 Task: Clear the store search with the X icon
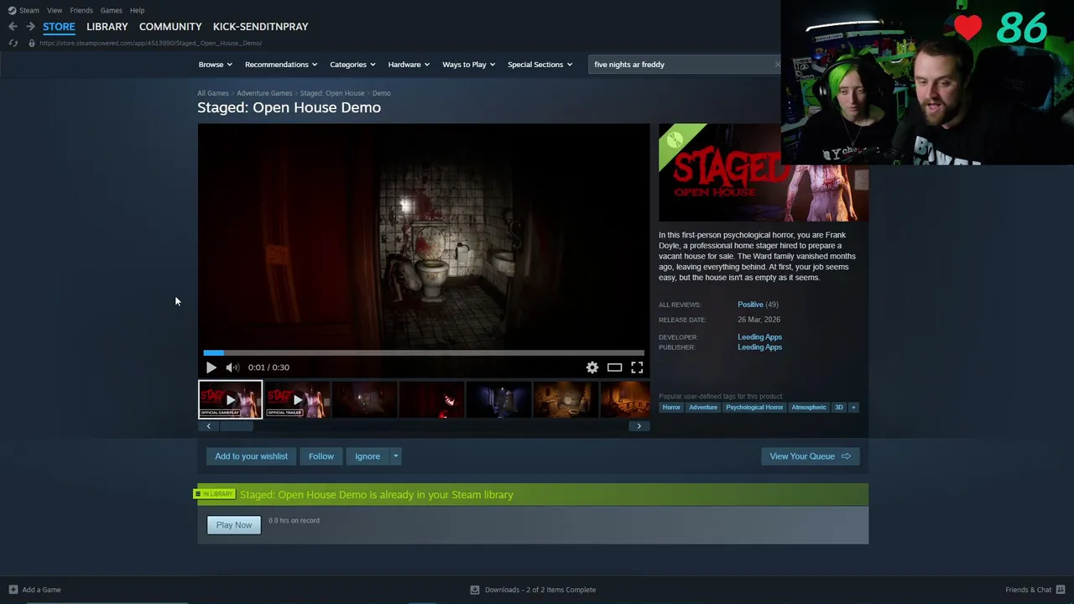(777, 65)
